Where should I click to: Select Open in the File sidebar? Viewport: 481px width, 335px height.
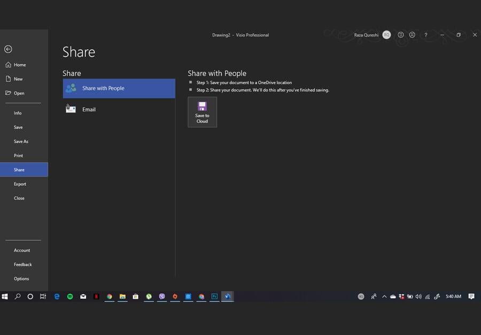[x=24, y=93]
